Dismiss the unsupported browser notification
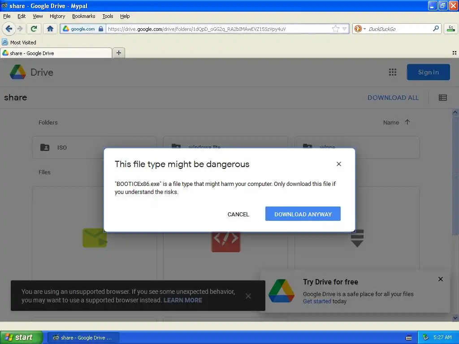The width and height of the screenshot is (459, 344). click(248, 296)
